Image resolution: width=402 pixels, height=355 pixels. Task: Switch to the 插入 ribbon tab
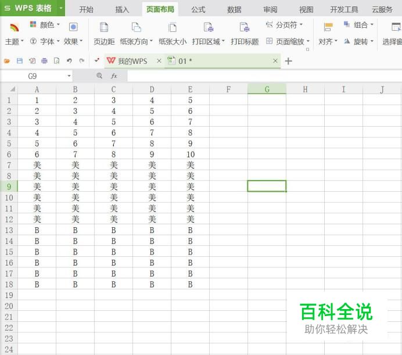122,9
